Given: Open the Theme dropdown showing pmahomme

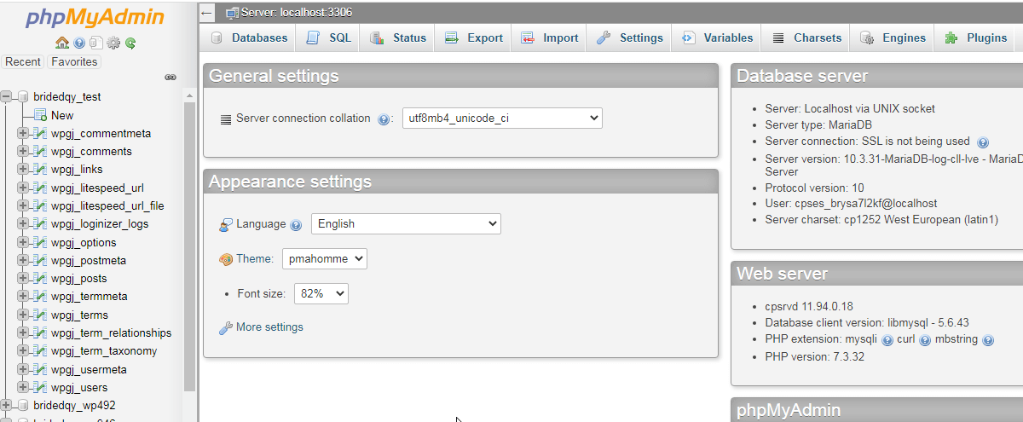Looking at the screenshot, I should (325, 258).
